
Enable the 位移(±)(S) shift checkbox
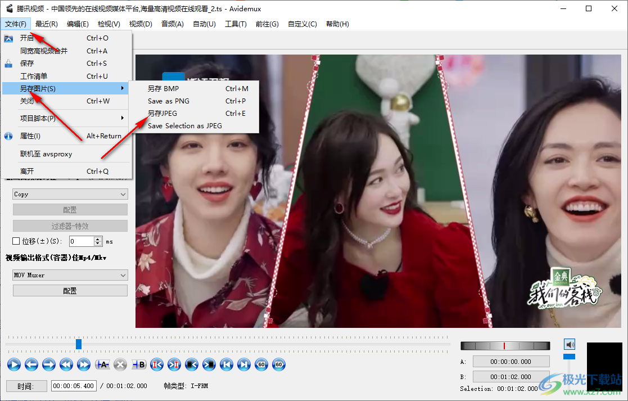pos(16,241)
